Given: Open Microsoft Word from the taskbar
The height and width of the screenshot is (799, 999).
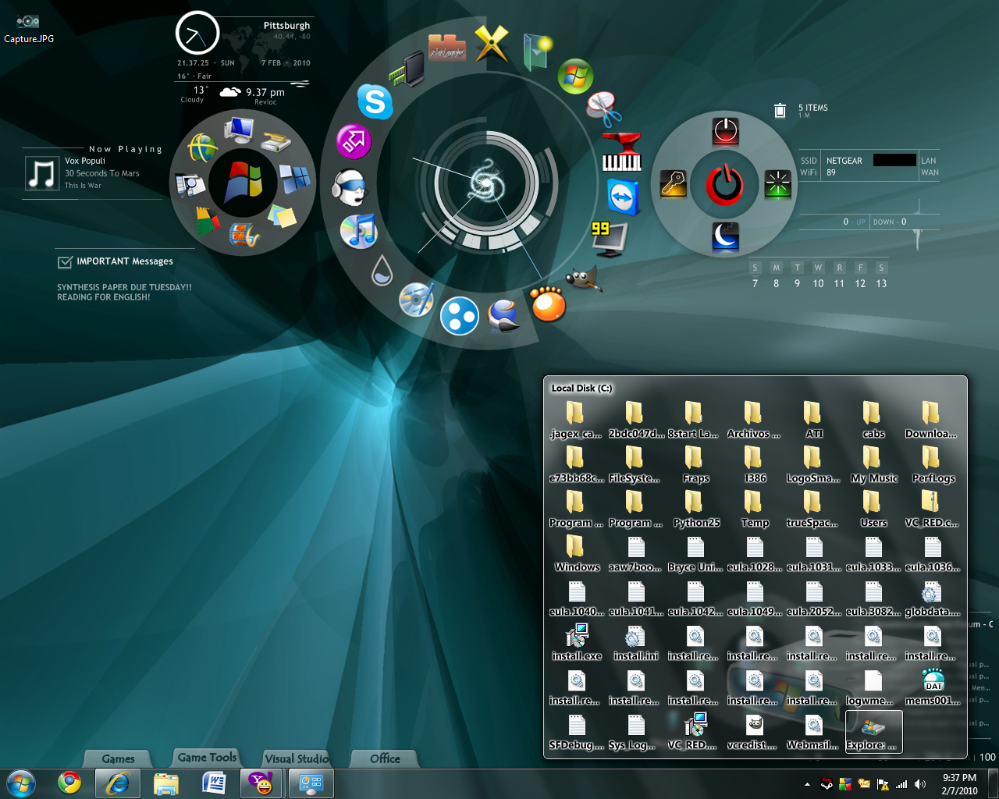Looking at the screenshot, I should point(214,783).
